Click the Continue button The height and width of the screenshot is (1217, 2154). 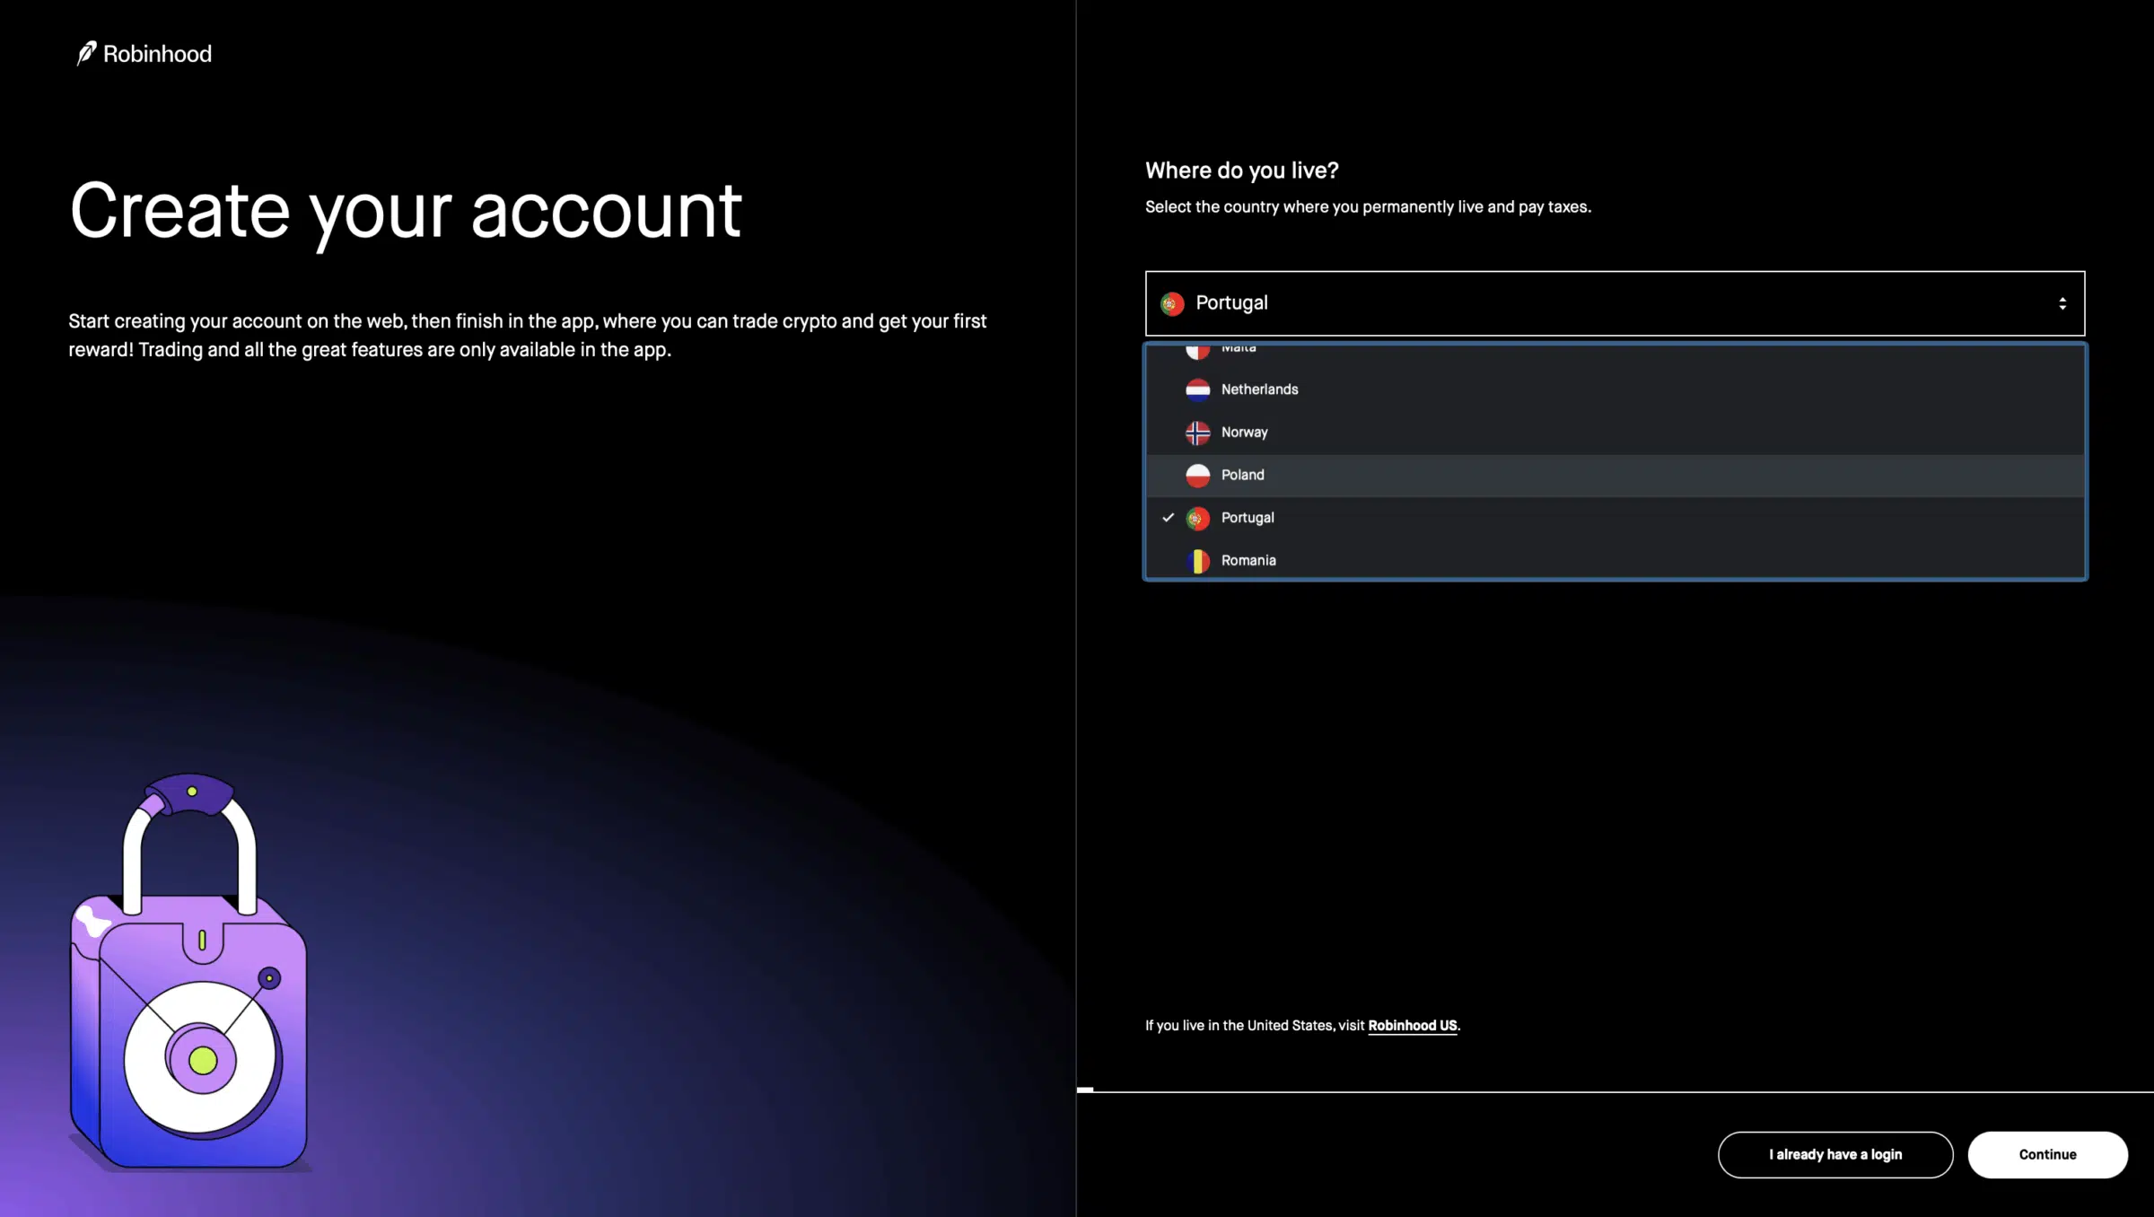(2047, 1154)
